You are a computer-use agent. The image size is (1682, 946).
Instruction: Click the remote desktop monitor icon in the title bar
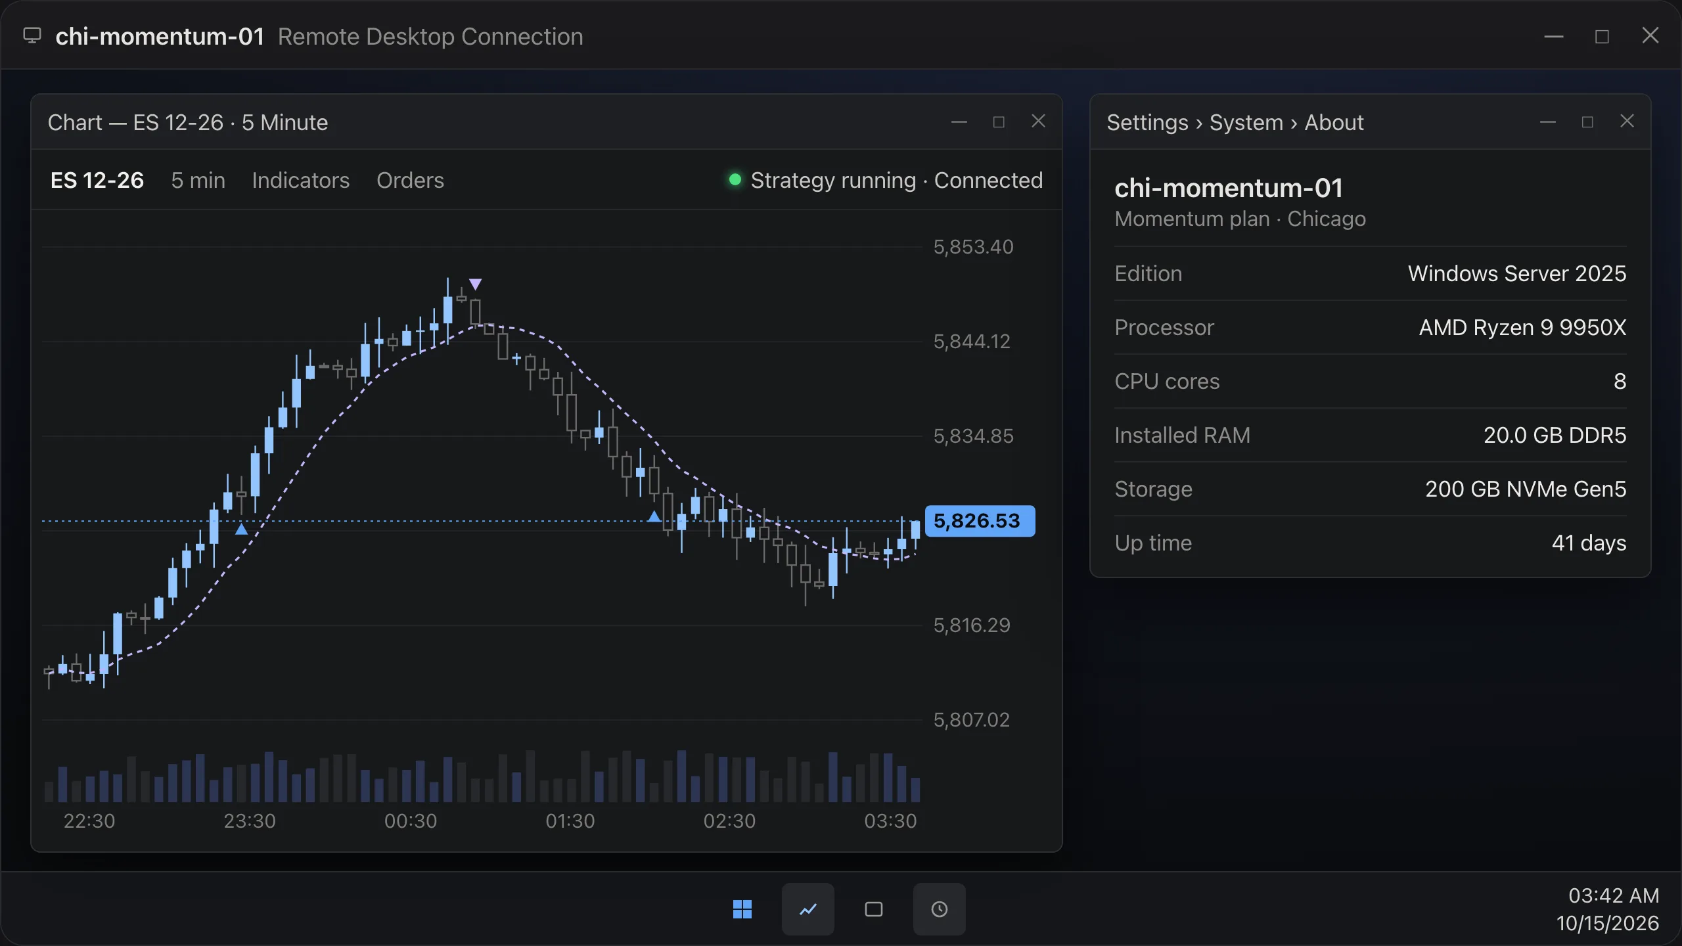[x=32, y=35]
